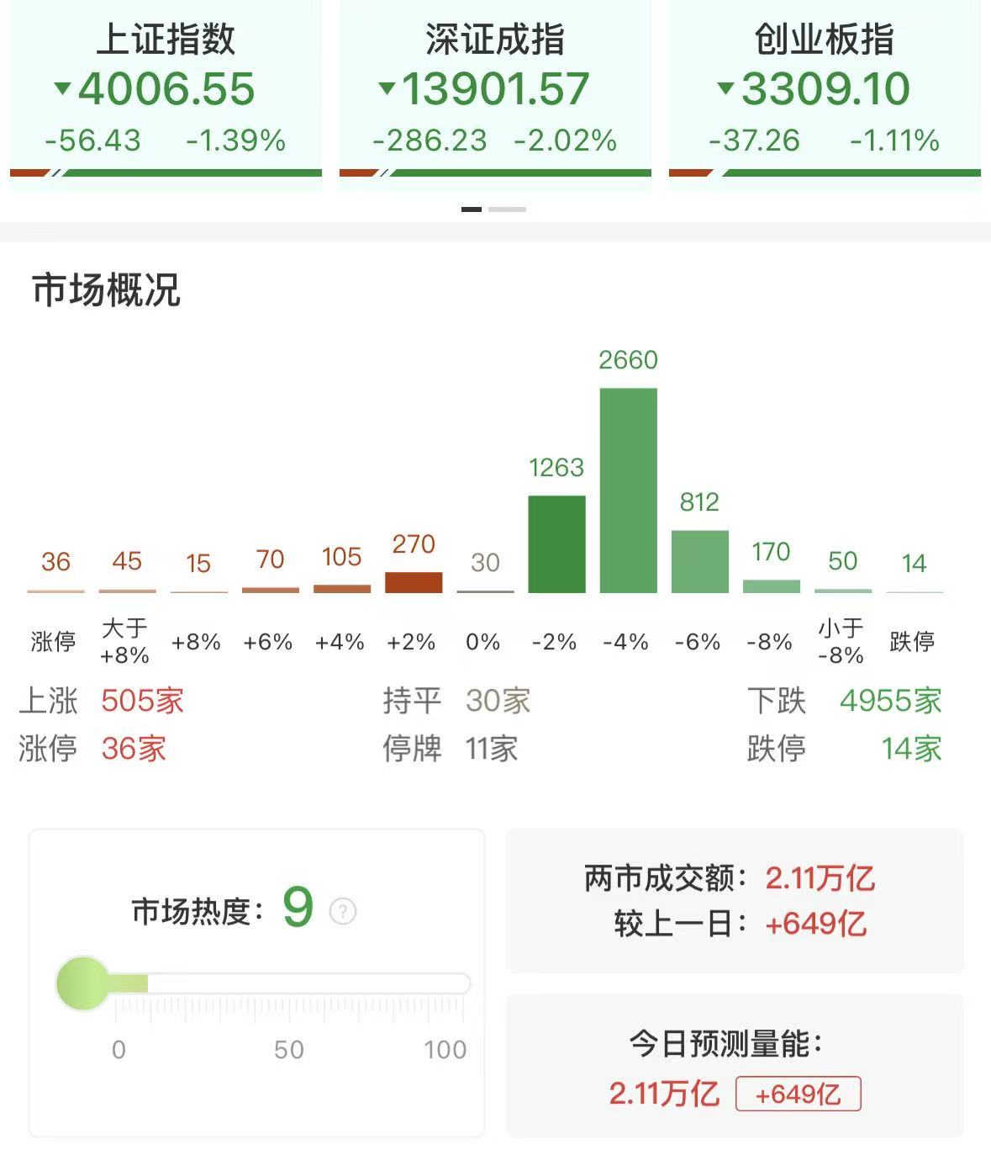Select the first page indicator dot

[x=472, y=209]
